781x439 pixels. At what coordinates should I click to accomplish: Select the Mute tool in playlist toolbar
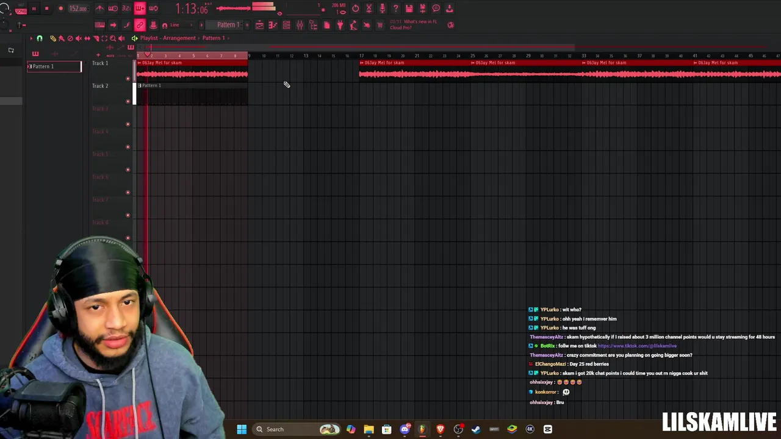coord(78,38)
